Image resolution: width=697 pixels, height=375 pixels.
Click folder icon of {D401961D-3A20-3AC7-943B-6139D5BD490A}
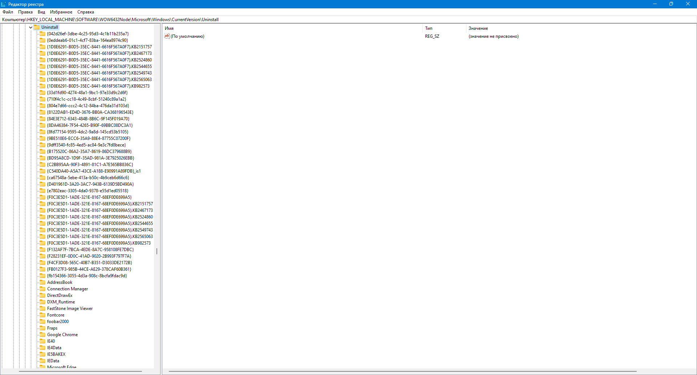pyautogui.click(x=42, y=184)
